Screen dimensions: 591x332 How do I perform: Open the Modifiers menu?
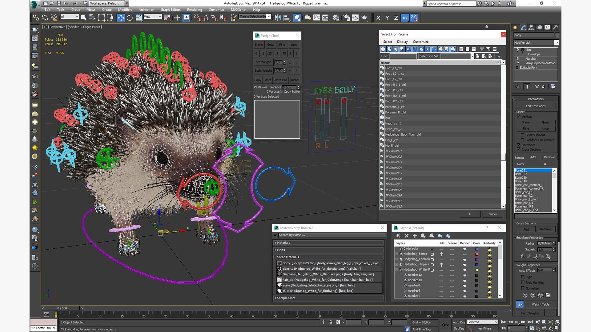125,10
